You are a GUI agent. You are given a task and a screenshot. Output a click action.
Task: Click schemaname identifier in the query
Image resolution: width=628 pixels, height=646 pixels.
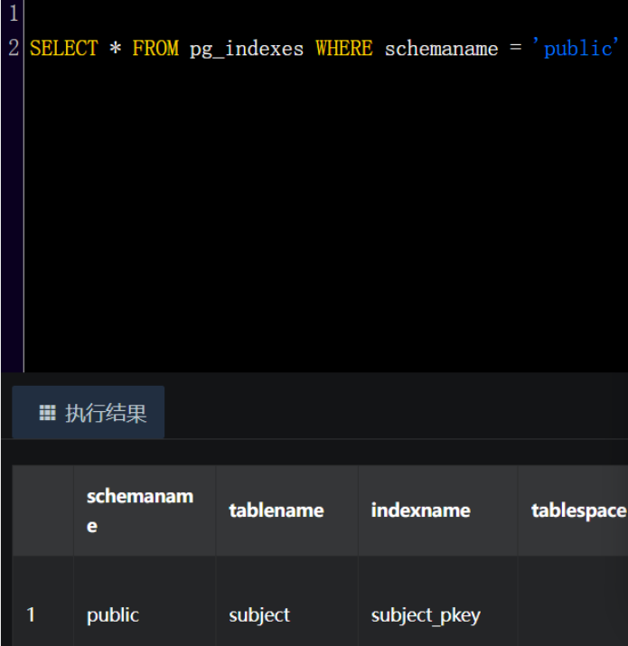tap(441, 49)
